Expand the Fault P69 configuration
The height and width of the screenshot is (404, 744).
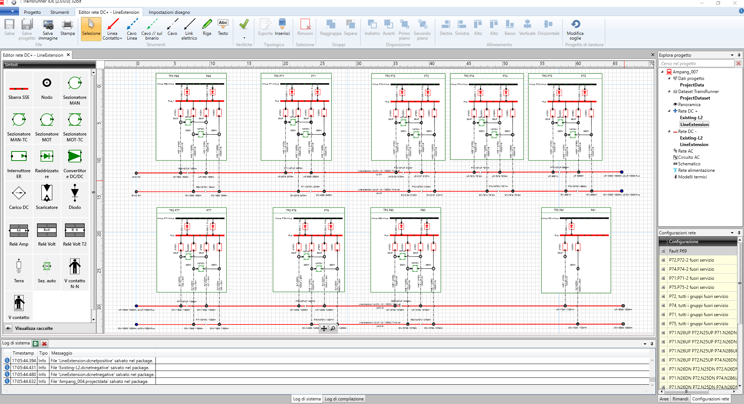(663, 251)
